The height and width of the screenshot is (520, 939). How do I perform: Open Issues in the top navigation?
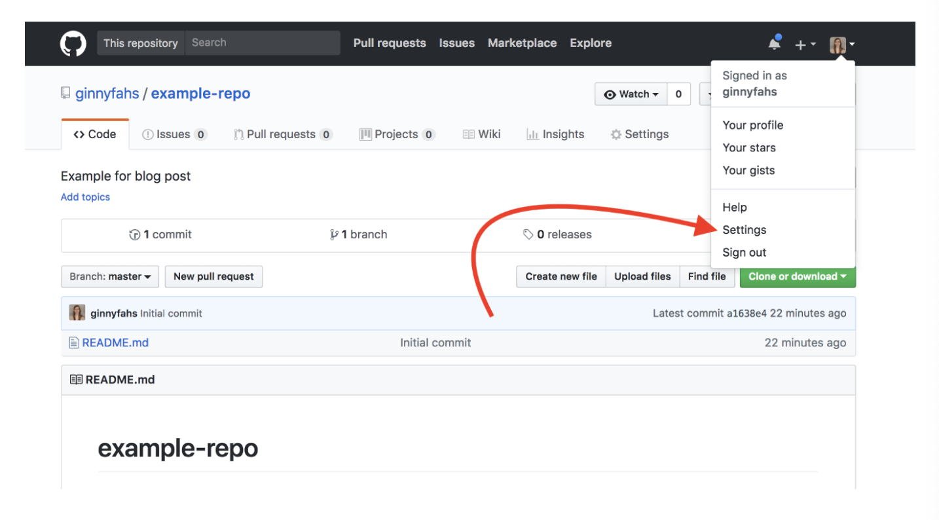pyautogui.click(x=457, y=43)
